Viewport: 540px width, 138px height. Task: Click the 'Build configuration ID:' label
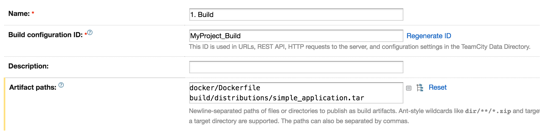tap(45, 35)
